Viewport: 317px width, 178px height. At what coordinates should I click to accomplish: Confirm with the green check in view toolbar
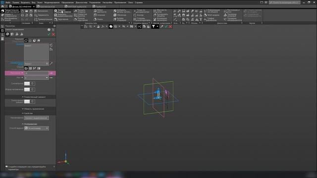(x=166, y=26)
